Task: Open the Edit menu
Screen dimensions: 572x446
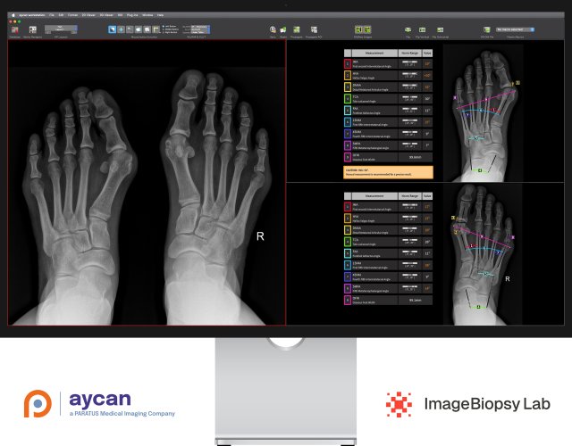Action: pos(61,15)
